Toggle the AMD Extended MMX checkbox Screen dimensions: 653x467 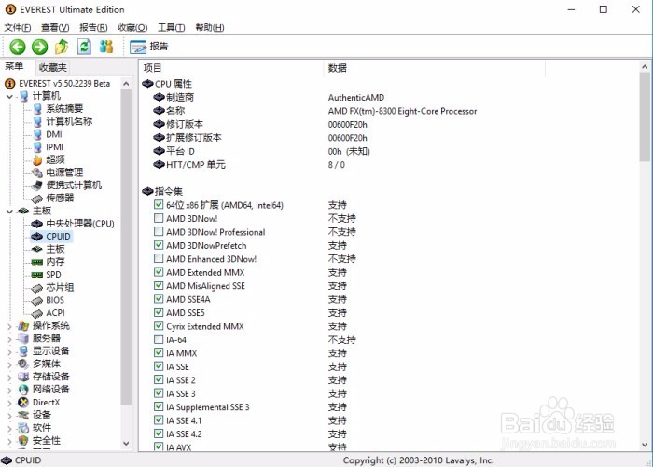coord(159,272)
